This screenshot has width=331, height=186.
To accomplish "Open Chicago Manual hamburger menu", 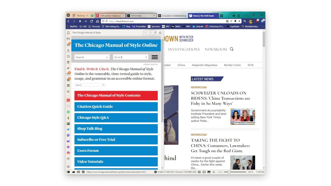I will coord(155,57).
